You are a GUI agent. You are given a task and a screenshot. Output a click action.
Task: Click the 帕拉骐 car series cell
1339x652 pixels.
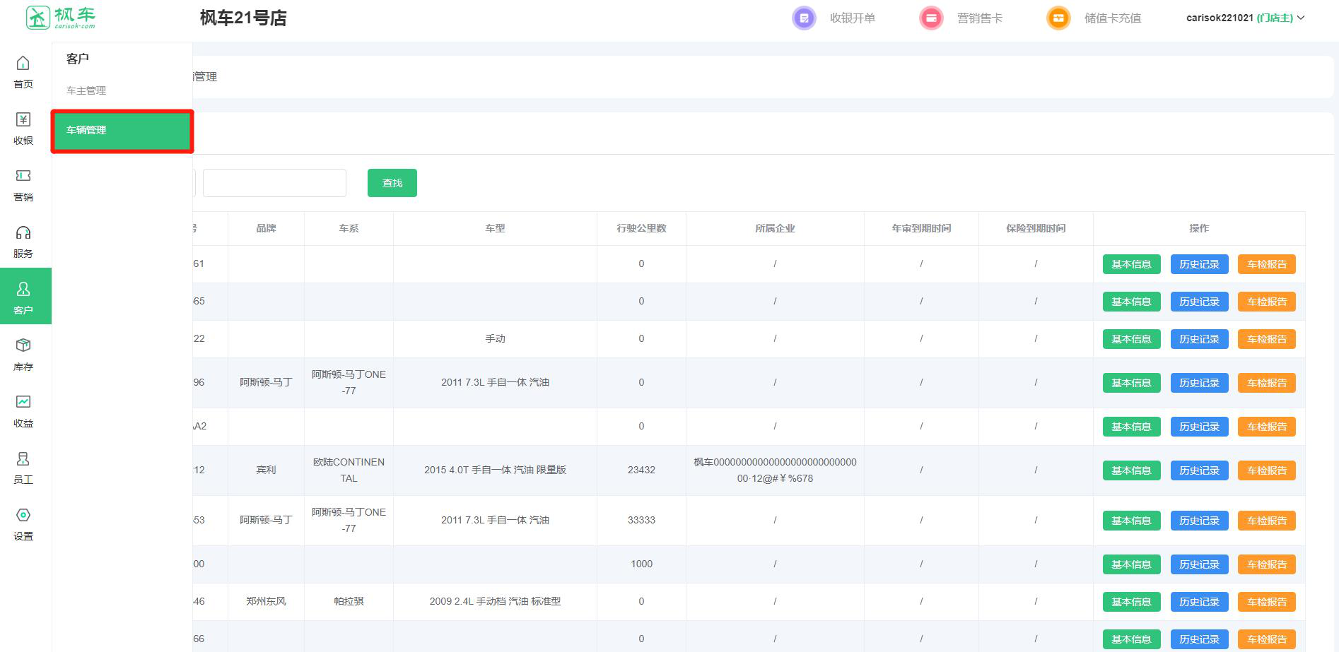[x=349, y=601]
